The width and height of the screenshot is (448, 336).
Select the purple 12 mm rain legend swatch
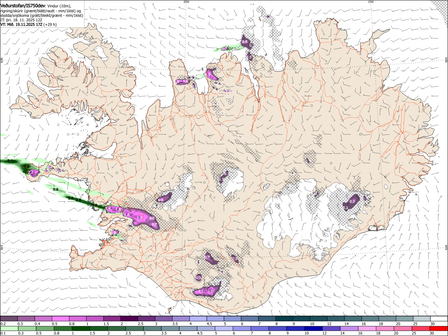pos(331,329)
